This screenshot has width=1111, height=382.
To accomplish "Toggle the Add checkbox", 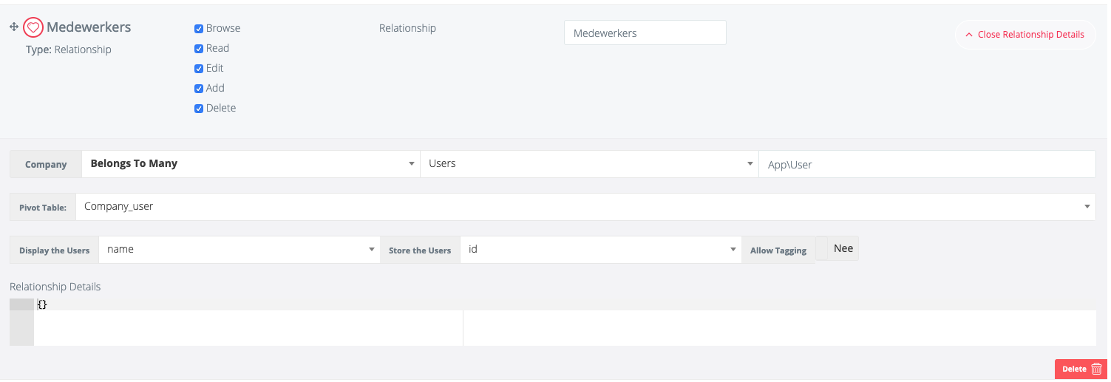I will pyautogui.click(x=199, y=89).
